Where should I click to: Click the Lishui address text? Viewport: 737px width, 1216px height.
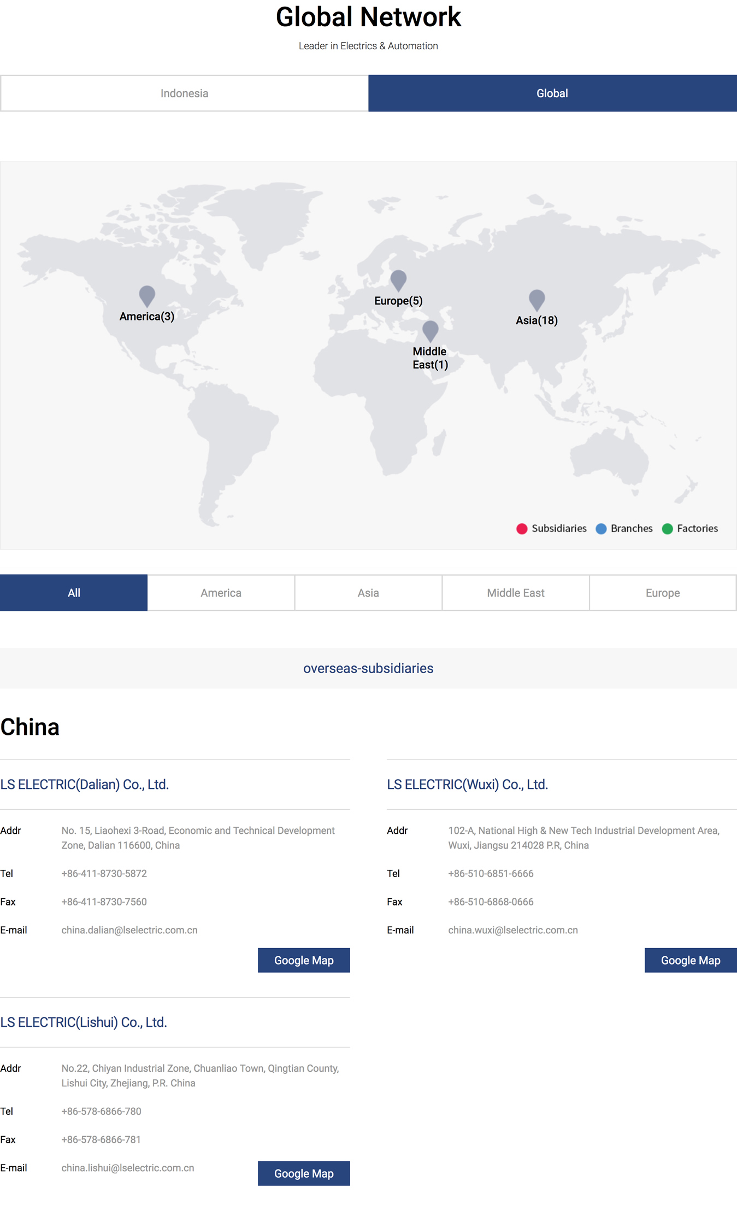tap(200, 1075)
